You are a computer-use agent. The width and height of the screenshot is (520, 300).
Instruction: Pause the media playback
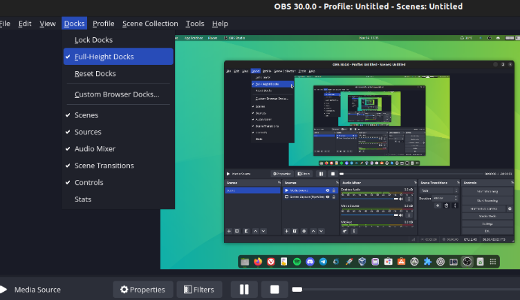coord(244,290)
